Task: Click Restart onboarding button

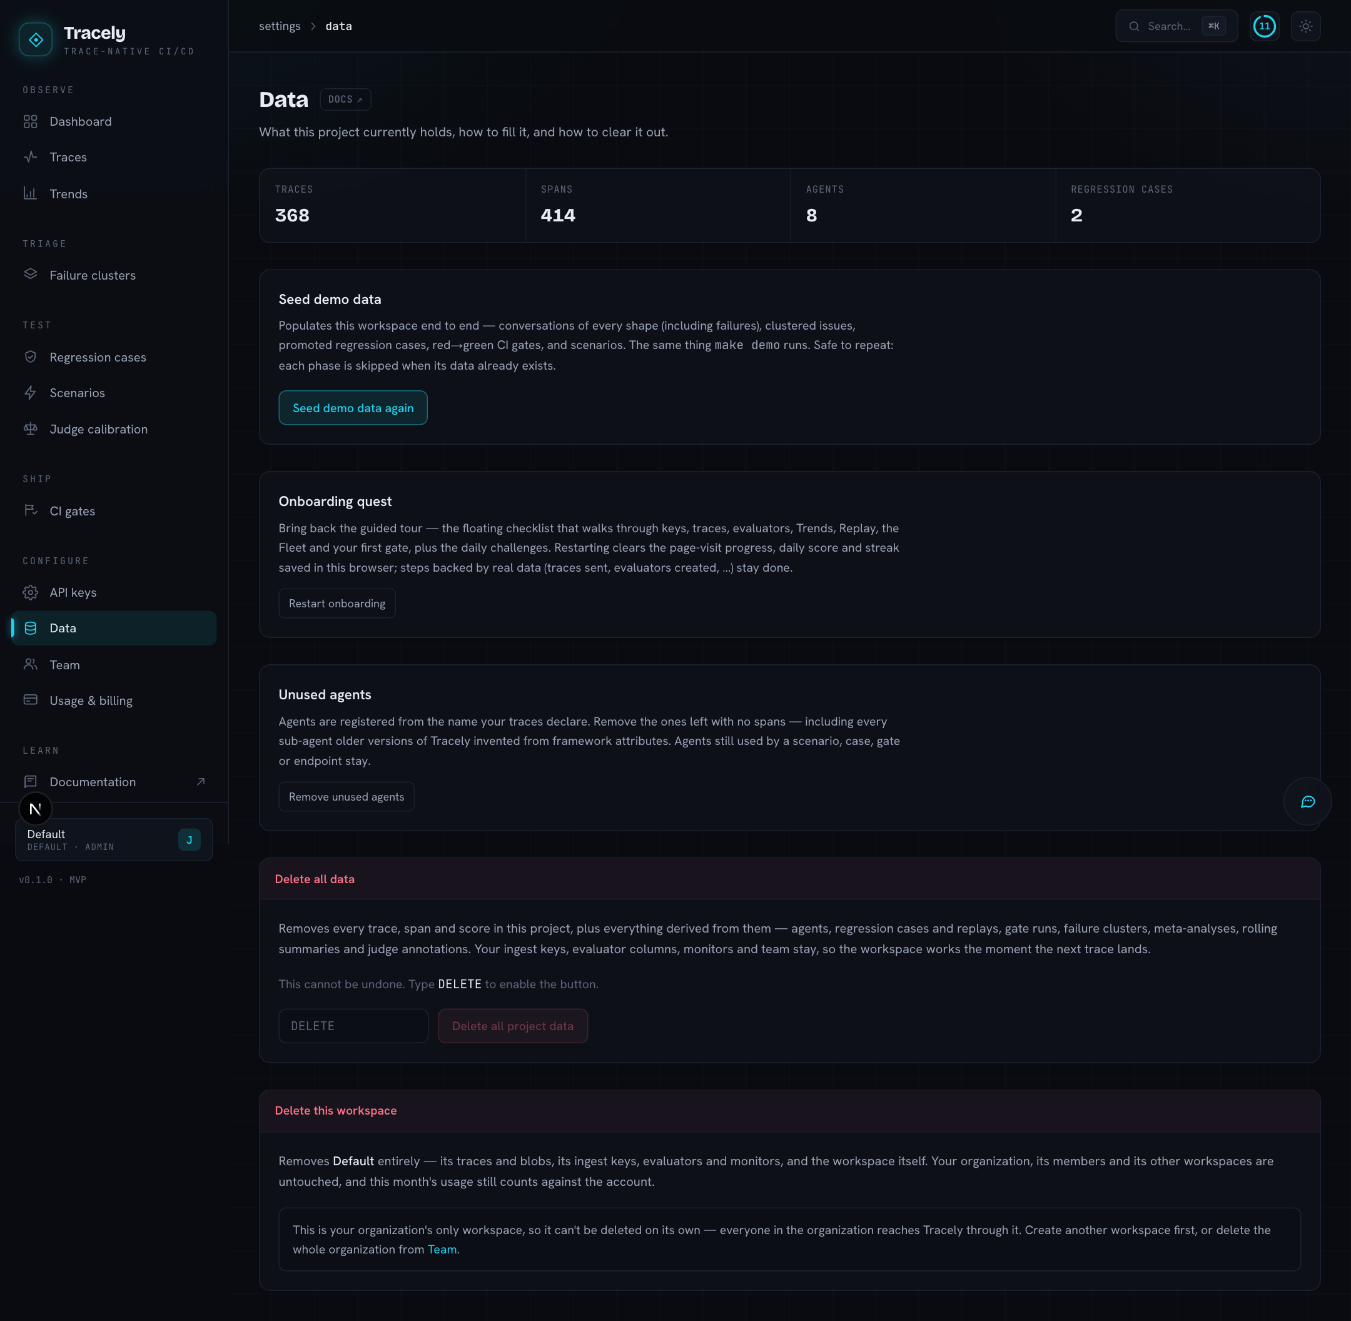Action: (x=336, y=603)
